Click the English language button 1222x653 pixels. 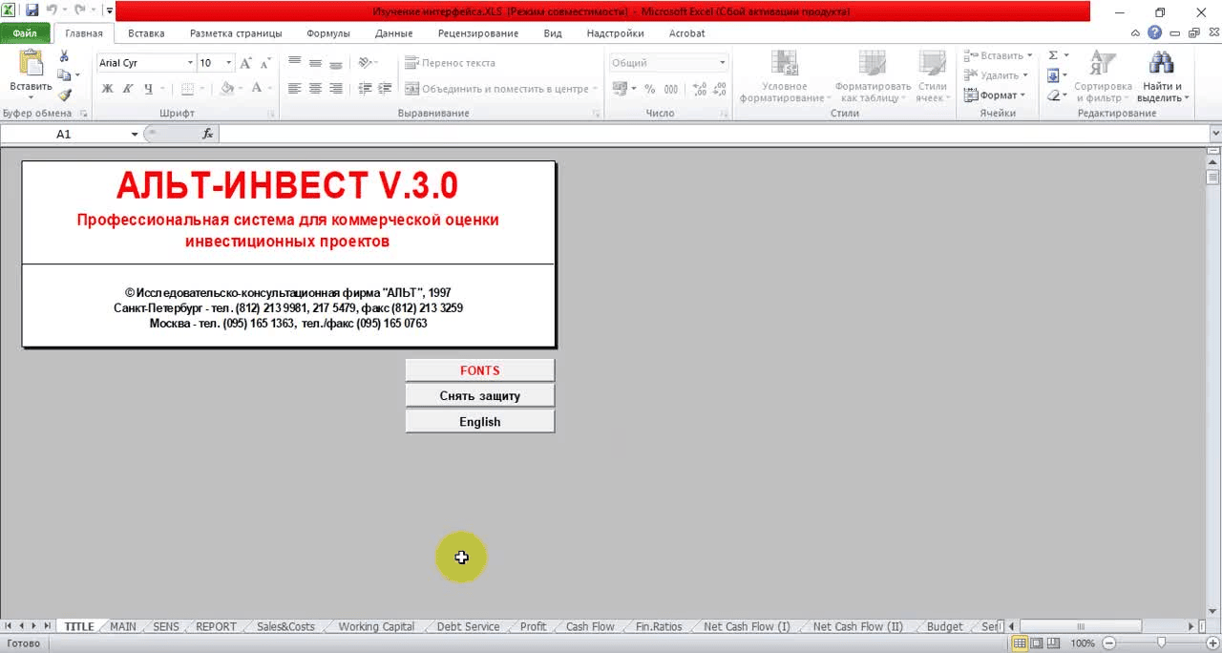[479, 422]
